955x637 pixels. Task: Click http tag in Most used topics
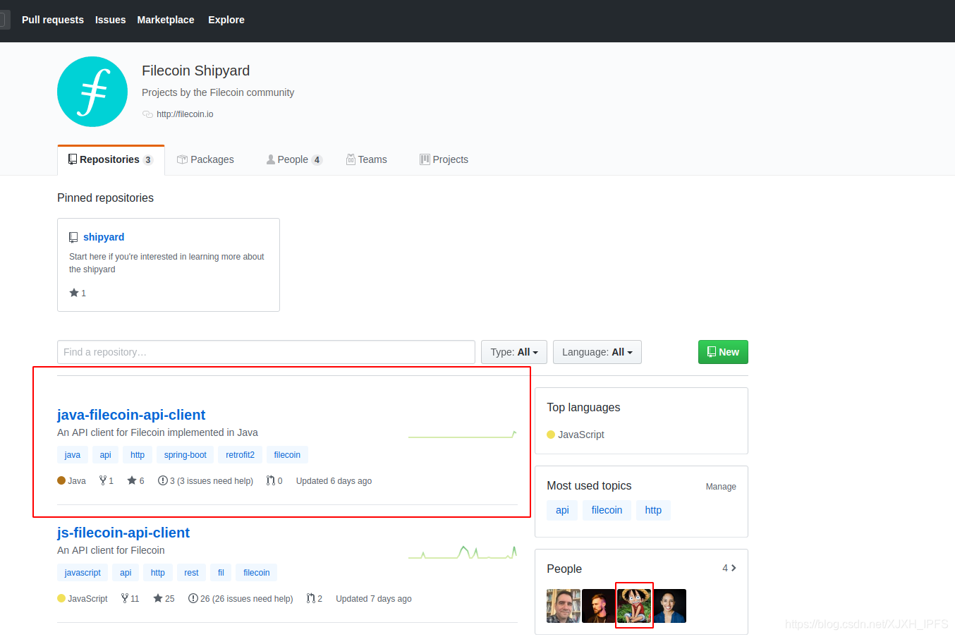[x=653, y=510]
